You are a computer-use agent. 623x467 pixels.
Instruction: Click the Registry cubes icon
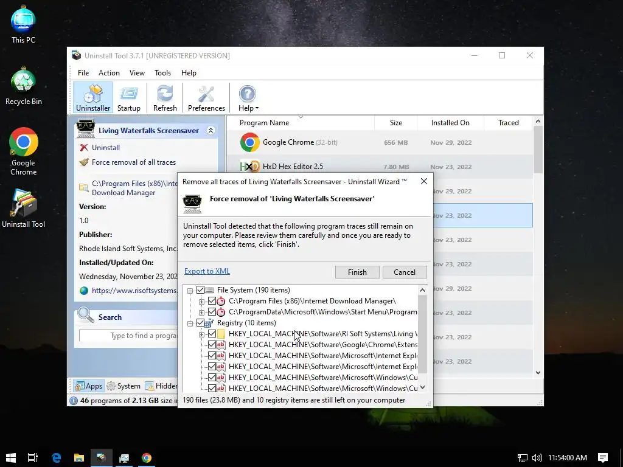209,323
